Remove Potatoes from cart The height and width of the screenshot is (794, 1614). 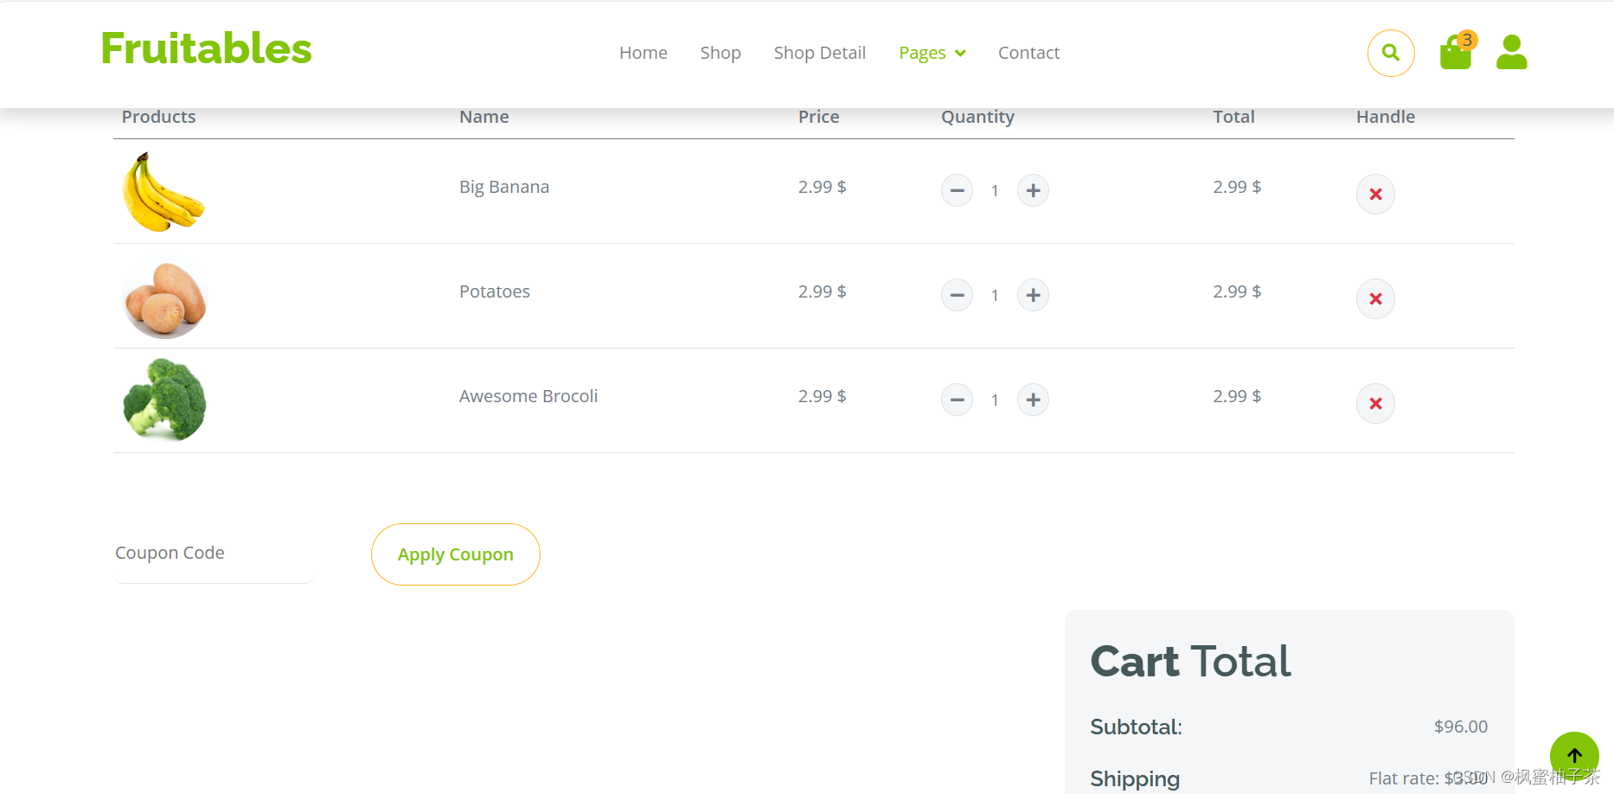click(x=1375, y=298)
